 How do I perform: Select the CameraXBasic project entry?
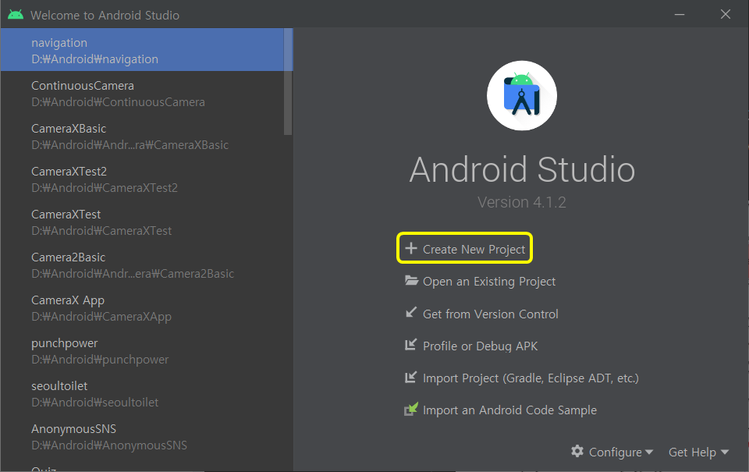point(142,137)
